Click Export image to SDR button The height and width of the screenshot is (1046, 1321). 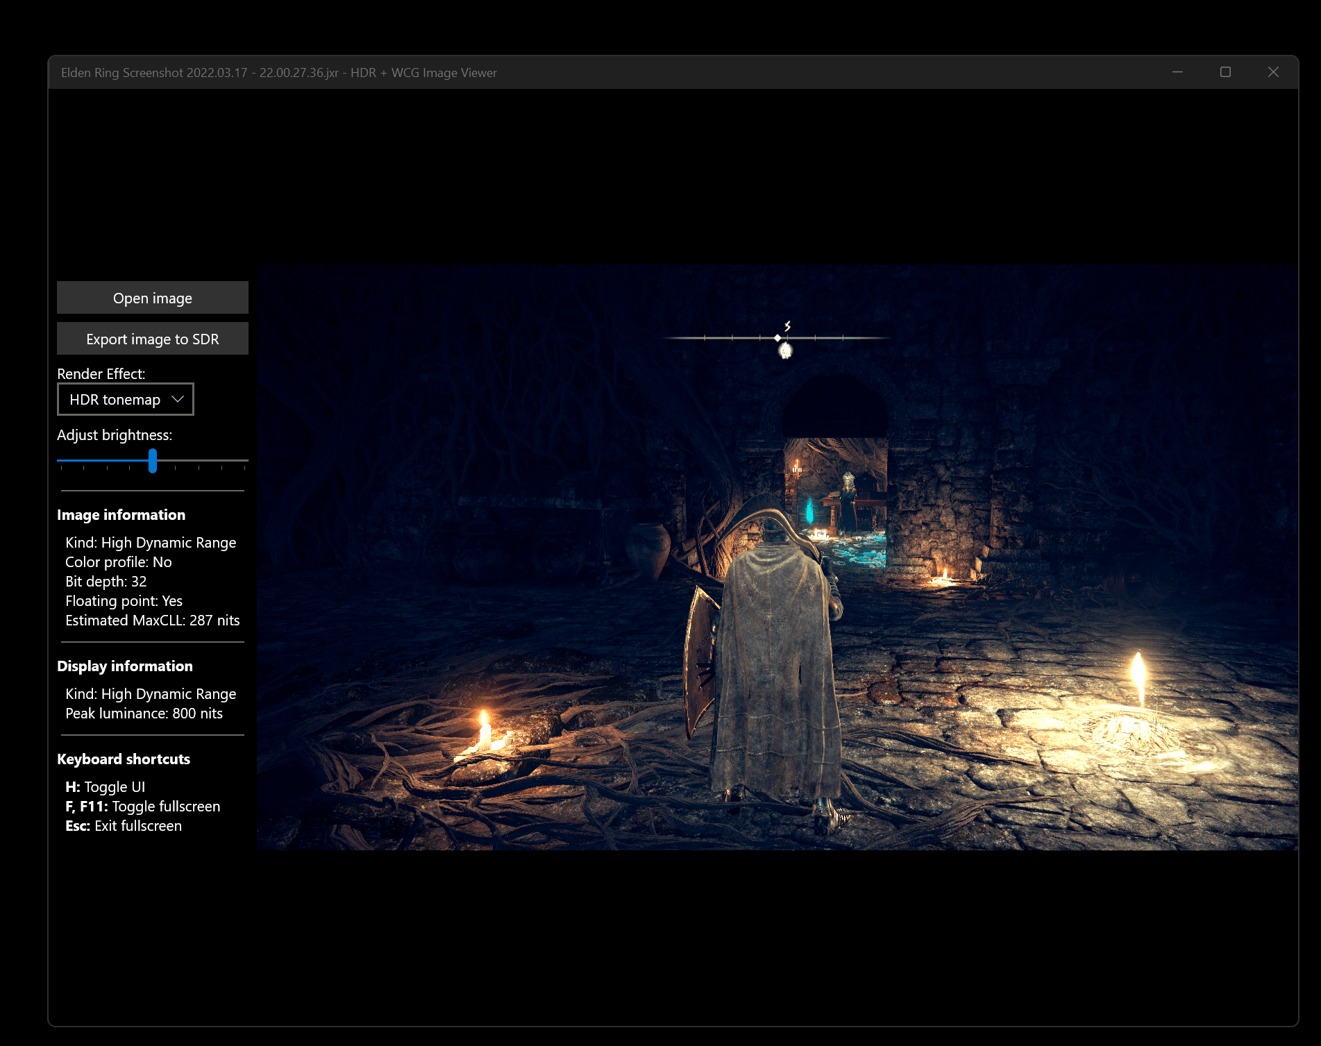(x=153, y=339)
